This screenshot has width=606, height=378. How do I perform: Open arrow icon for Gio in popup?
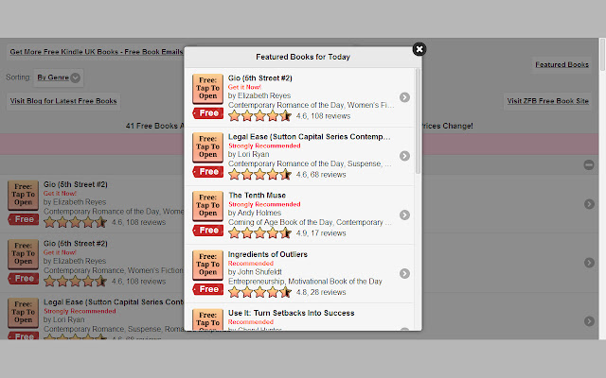pos(404,97)
